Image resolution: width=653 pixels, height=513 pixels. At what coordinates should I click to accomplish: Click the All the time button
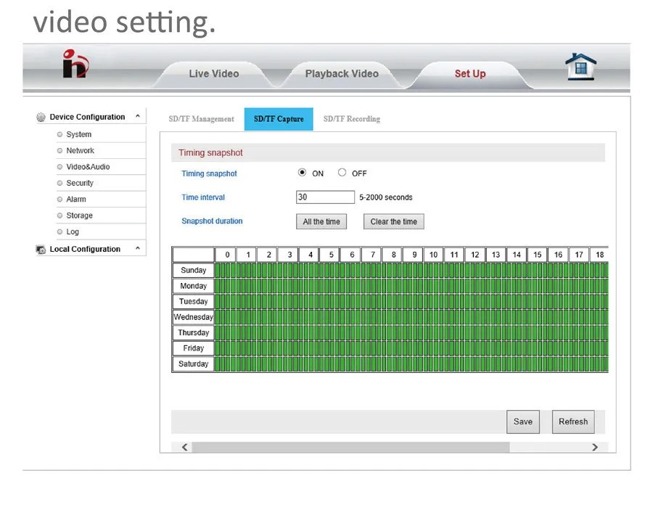coord(321,221)
